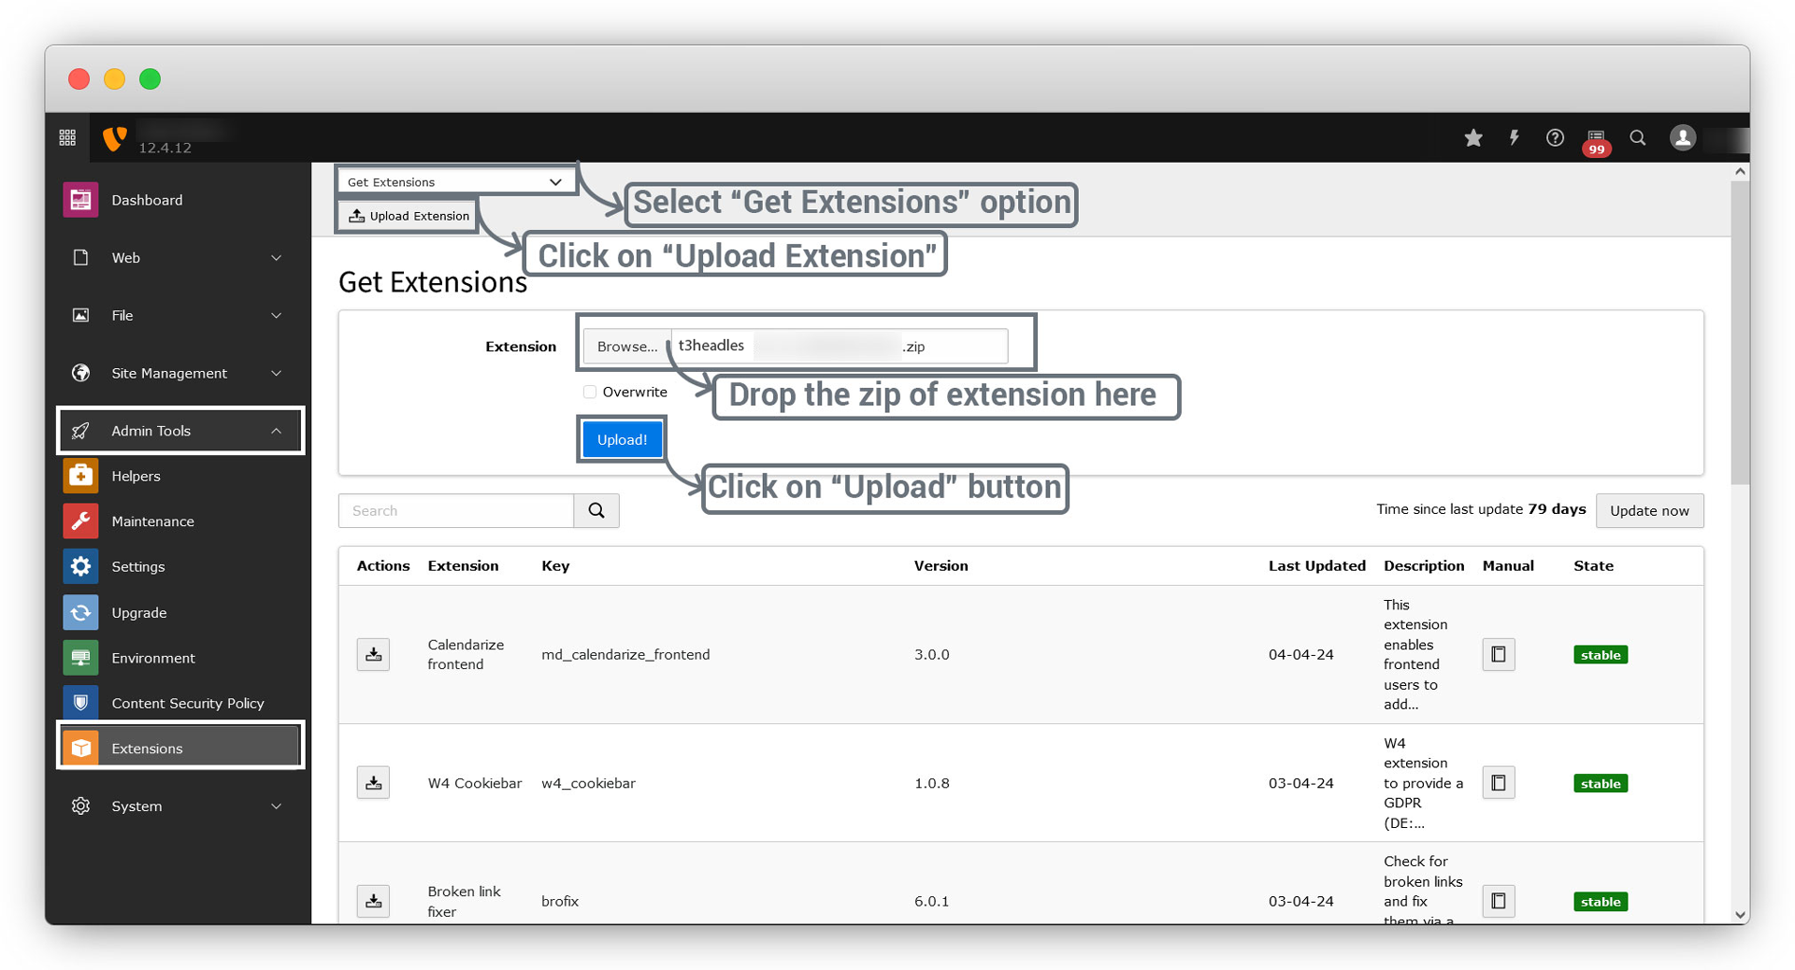The image size is (1795, 970).
Task: Expand the Site Management section
Action: click(178, 374)
